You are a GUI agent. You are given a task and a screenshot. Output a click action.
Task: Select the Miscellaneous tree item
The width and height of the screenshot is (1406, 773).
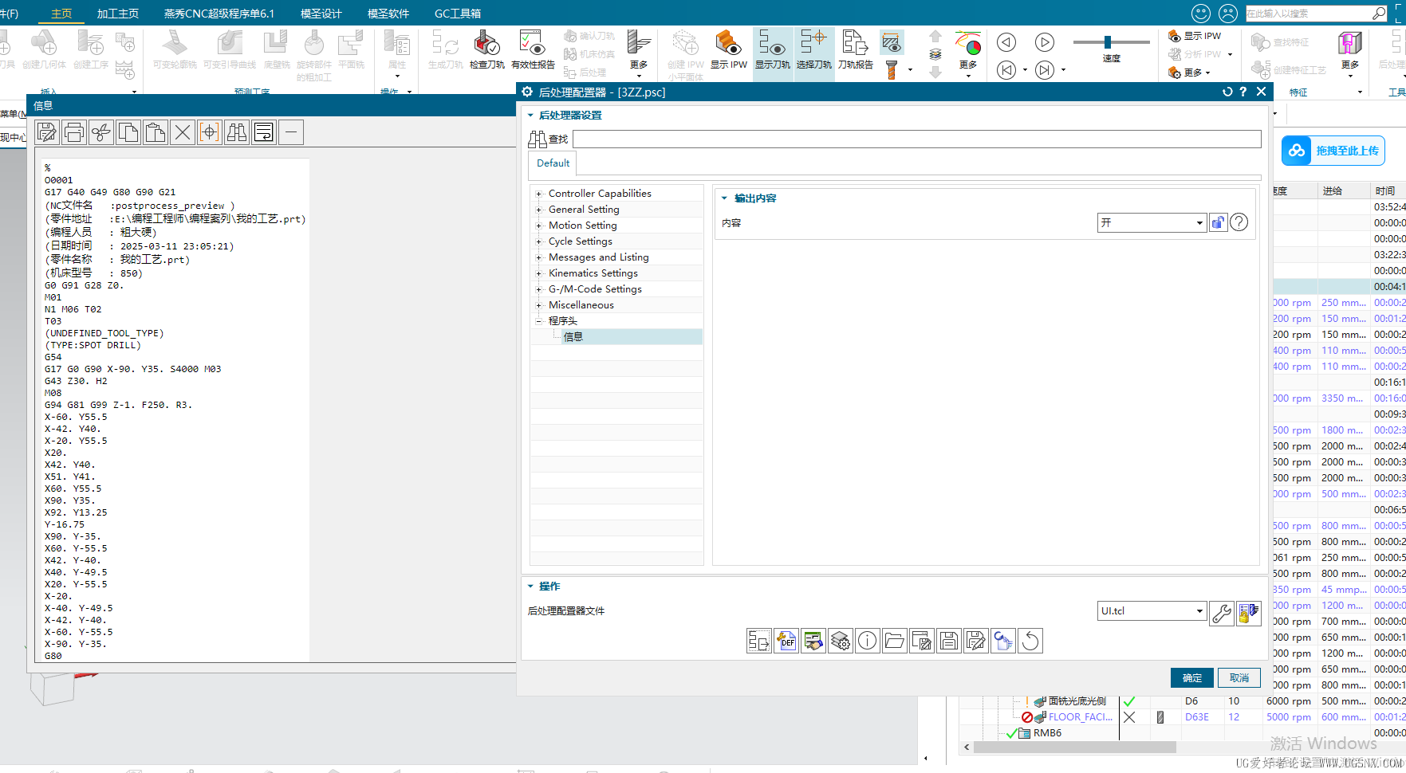pos(581,305)
